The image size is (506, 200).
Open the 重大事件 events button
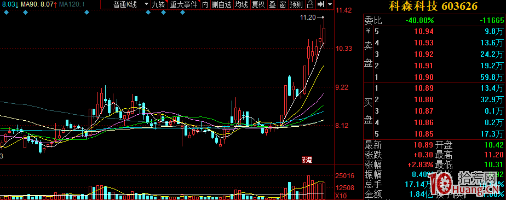tap(183, 4)
